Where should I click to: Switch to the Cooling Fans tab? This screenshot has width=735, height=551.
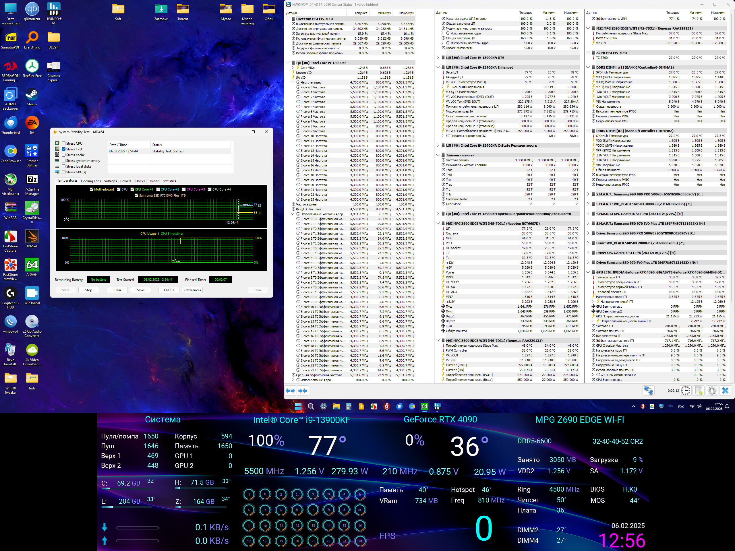91,181
